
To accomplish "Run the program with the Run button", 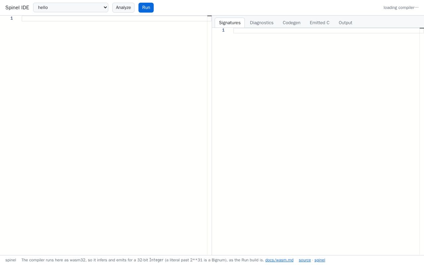I will pos(146,8).
